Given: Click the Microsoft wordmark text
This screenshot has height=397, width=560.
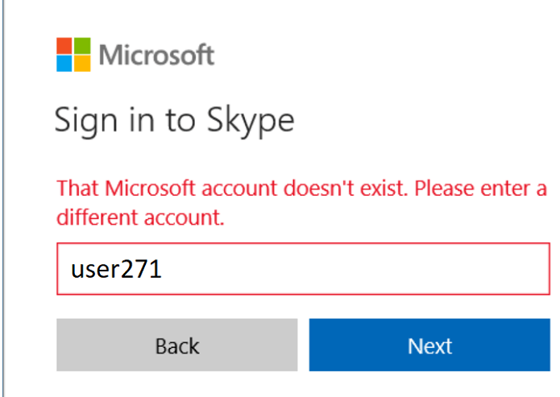Looking at the screenshot, I should (x=156, y=56).
